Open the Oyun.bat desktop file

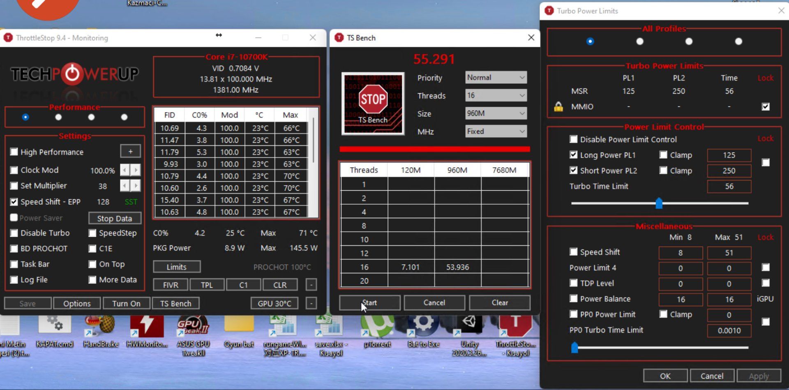[x=239, y=331]
